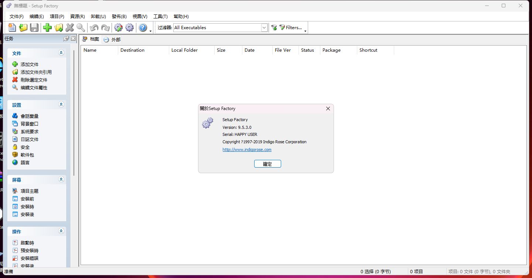Click the magnifier File Properties toolbar icon

click(81, 28)
